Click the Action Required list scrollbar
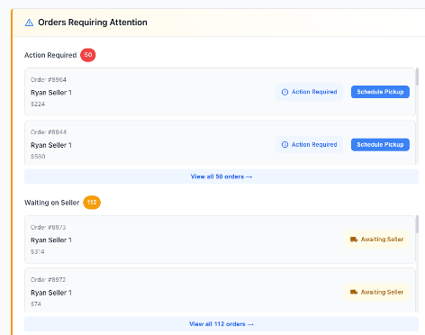The height and width of the screenshot is (335, 425). point(417,77)
